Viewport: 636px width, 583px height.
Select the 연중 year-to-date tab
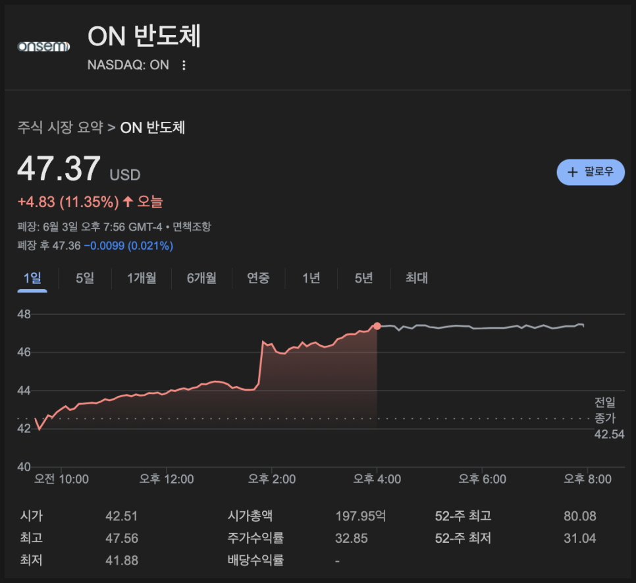point(258,278)
